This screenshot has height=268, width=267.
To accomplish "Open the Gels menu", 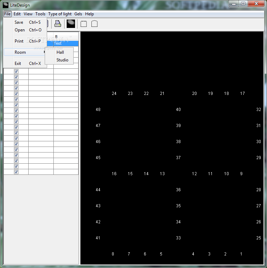I will (78, 14).
